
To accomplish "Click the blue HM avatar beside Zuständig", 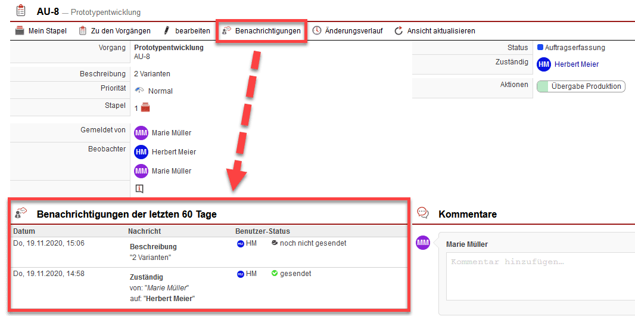I will click(543, 64).
